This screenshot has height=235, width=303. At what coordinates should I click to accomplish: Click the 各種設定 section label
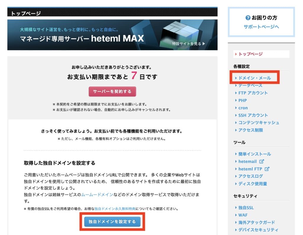click(241, 66)
